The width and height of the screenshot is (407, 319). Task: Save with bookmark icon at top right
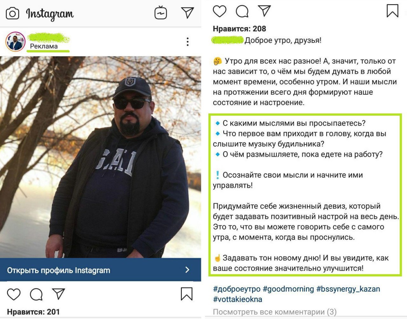tap(392, 11)
